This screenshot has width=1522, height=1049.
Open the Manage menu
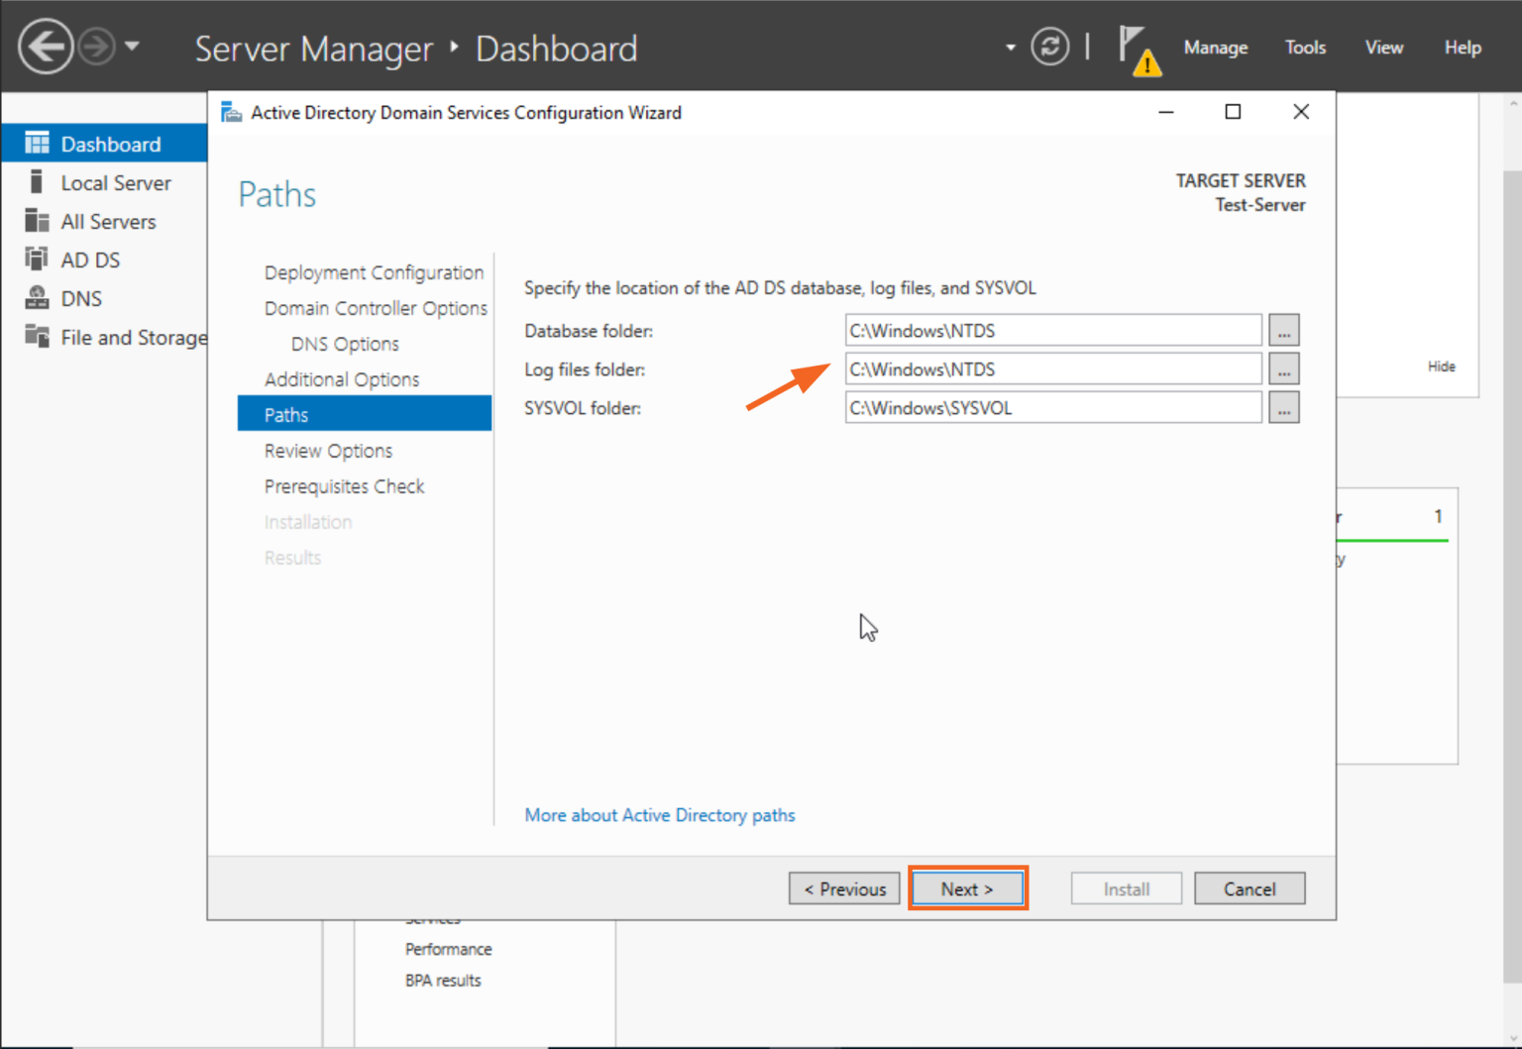click(x=1216, y=47)
